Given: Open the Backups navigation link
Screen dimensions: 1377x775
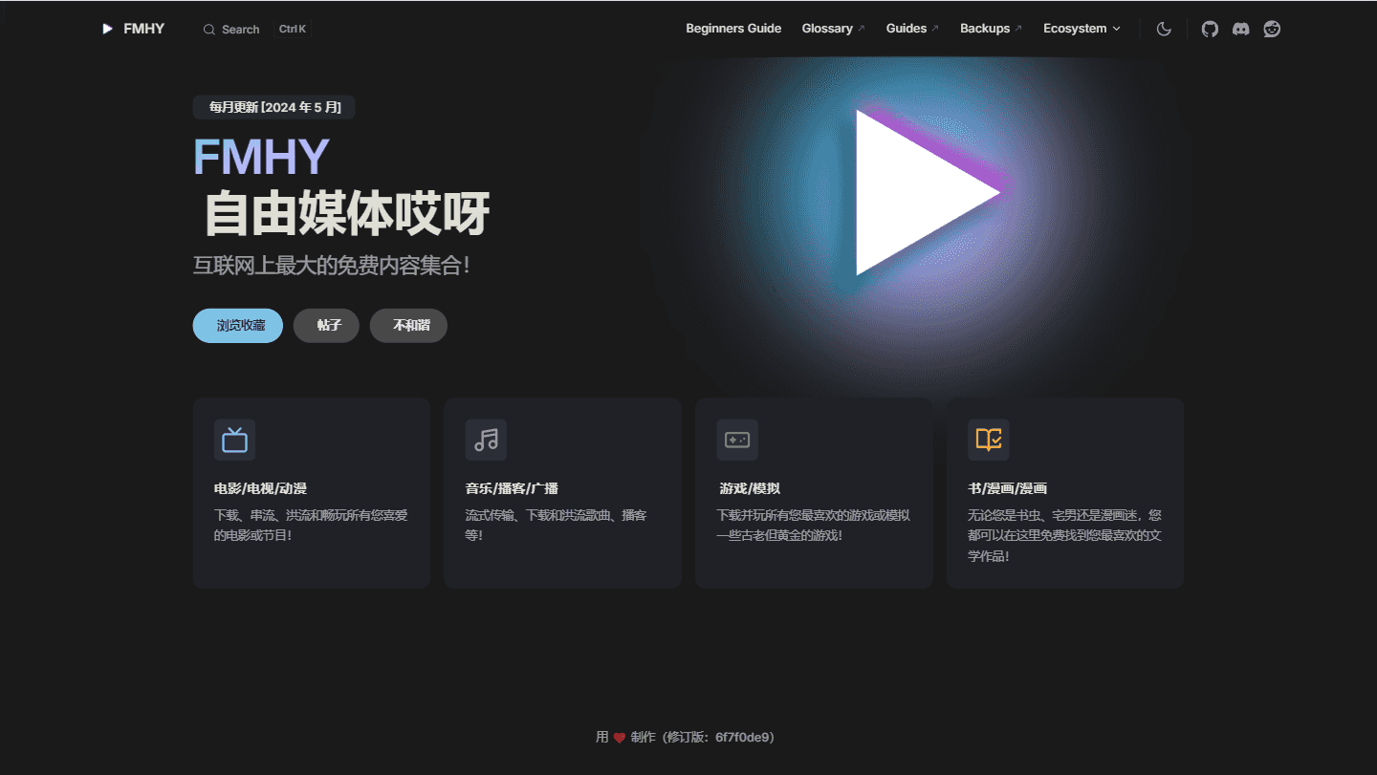Looking at the screenshot, I should click(991, 29).
